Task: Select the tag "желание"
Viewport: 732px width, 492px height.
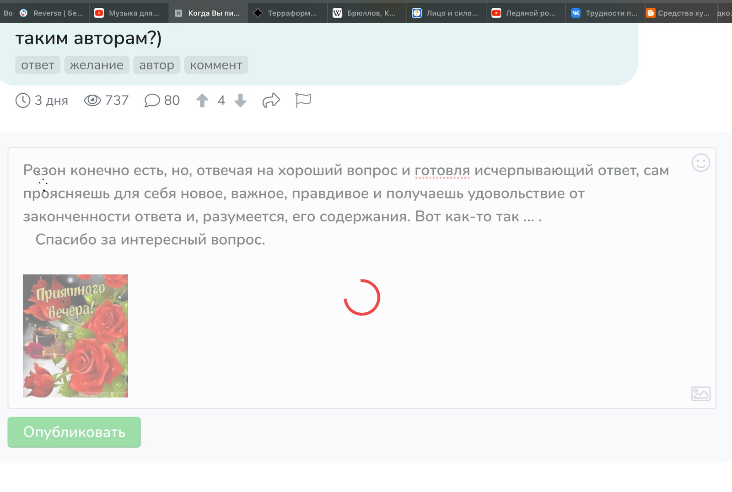Action: [97, 65]
